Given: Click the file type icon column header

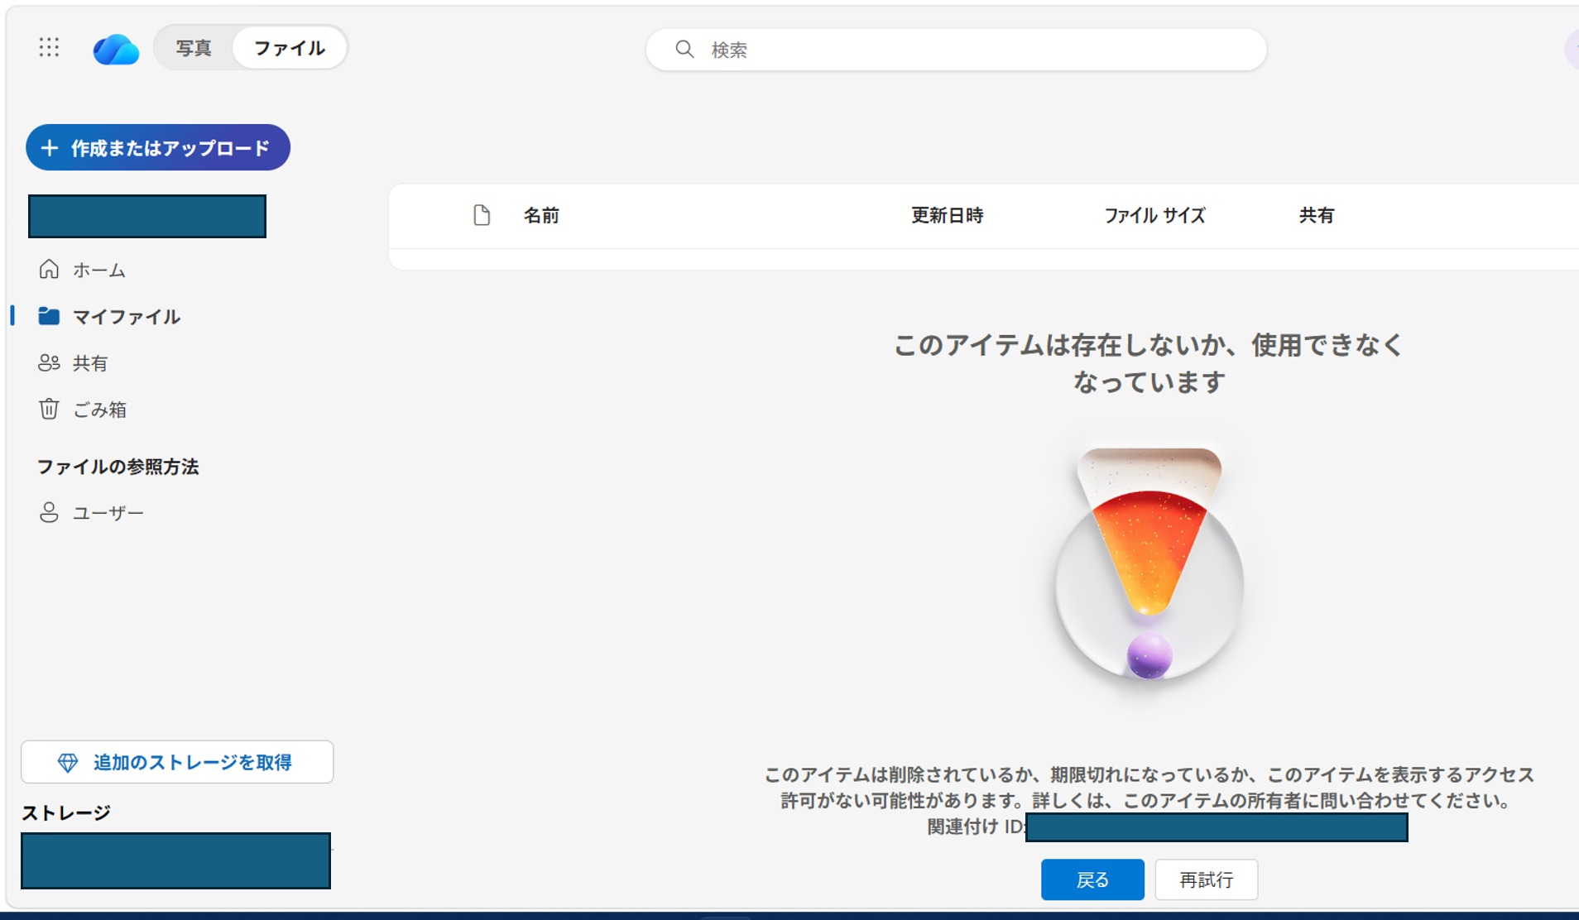Looking at the screenshot, I should 482,215.
